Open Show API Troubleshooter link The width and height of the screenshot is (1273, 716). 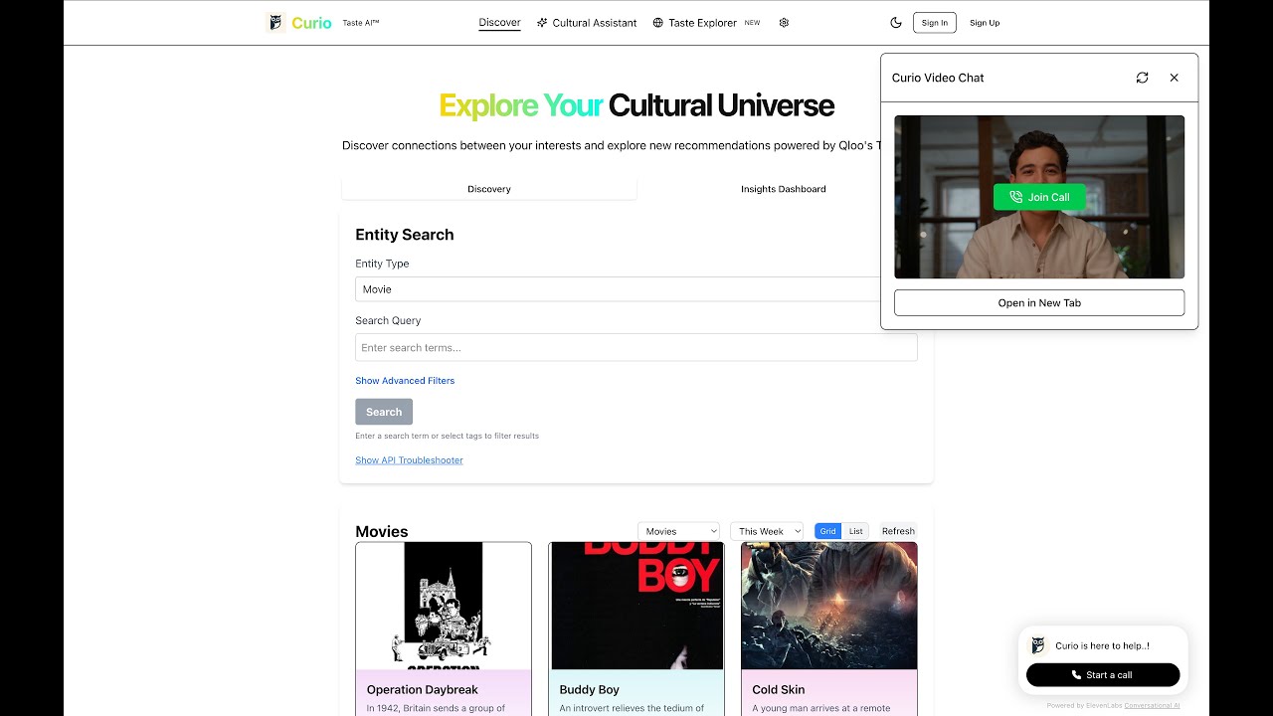click(x=409, y=460)
